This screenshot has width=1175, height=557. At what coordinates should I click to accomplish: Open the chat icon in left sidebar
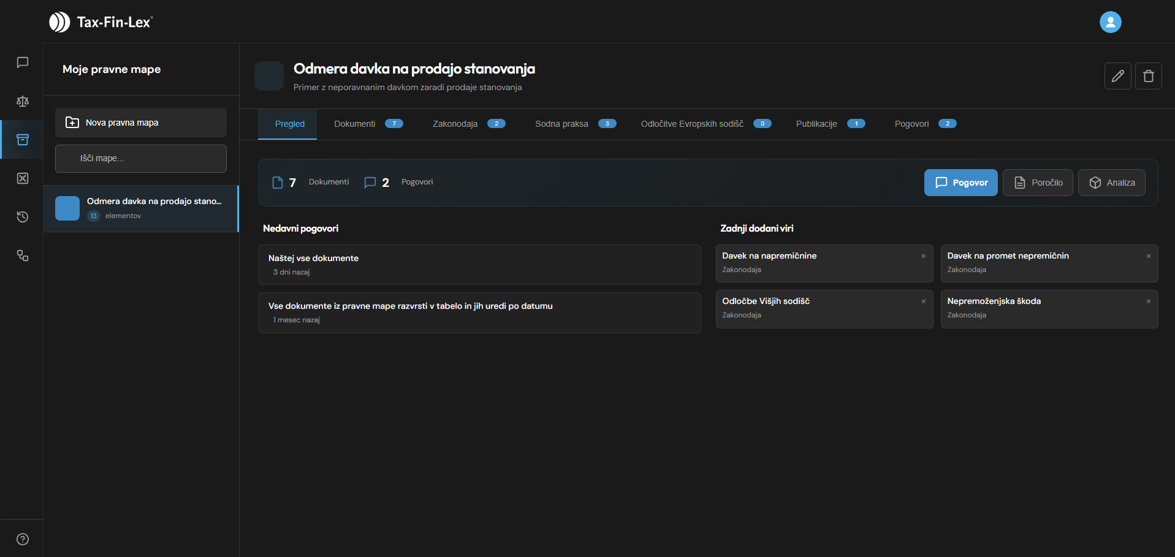pyautogui.click(x=23, y=63)
